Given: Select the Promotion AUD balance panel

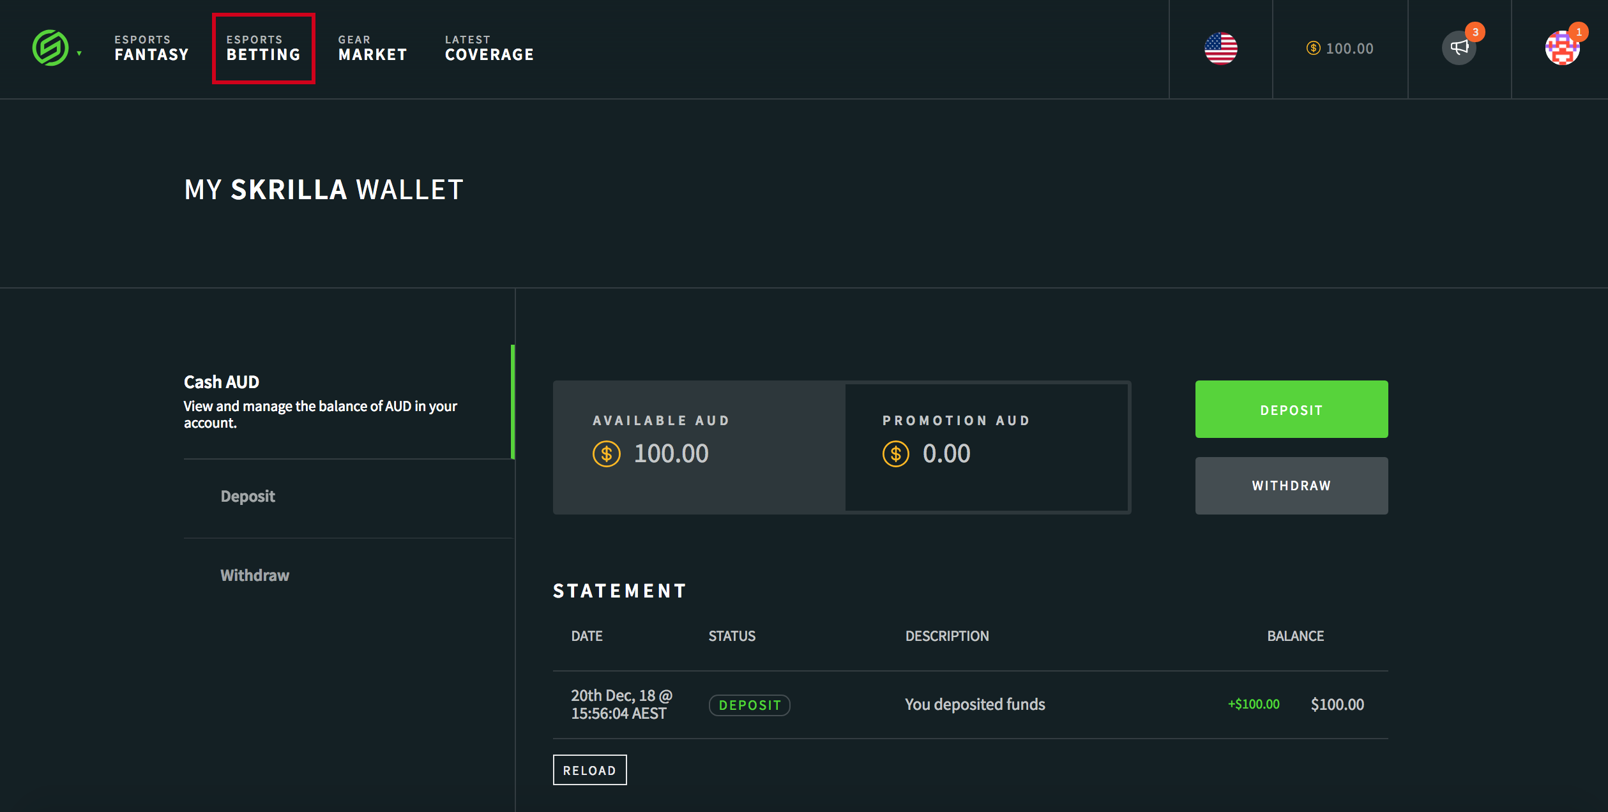Looking at the screenshot, I should [986, 447].
